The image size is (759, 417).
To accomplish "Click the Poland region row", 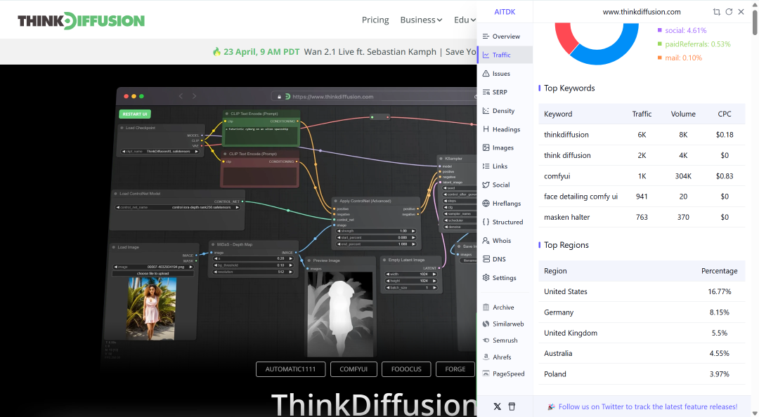I will pyautogui.click(x=642, y=374).
